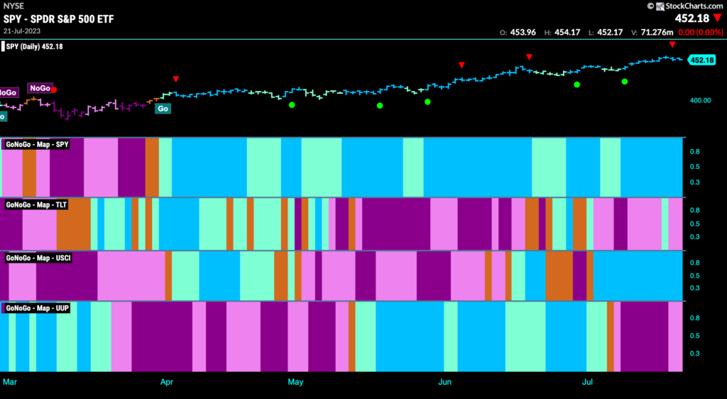Viewport: 727px width, 399px height.
Task: Select the GoNoGo - Map - USCI panel label
Action: [x=38, y=258]
